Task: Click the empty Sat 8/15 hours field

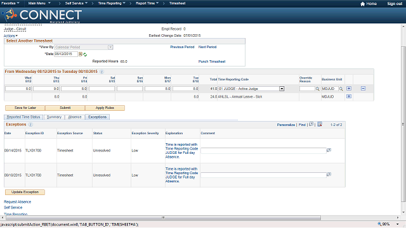Action: [x=101, y=89]
